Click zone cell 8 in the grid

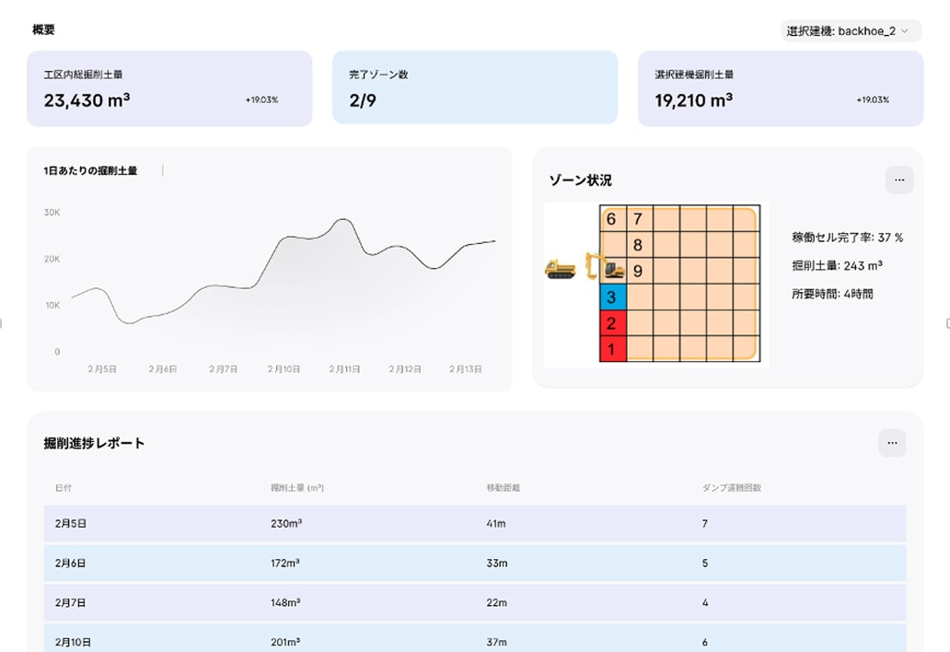pos(638,246)
